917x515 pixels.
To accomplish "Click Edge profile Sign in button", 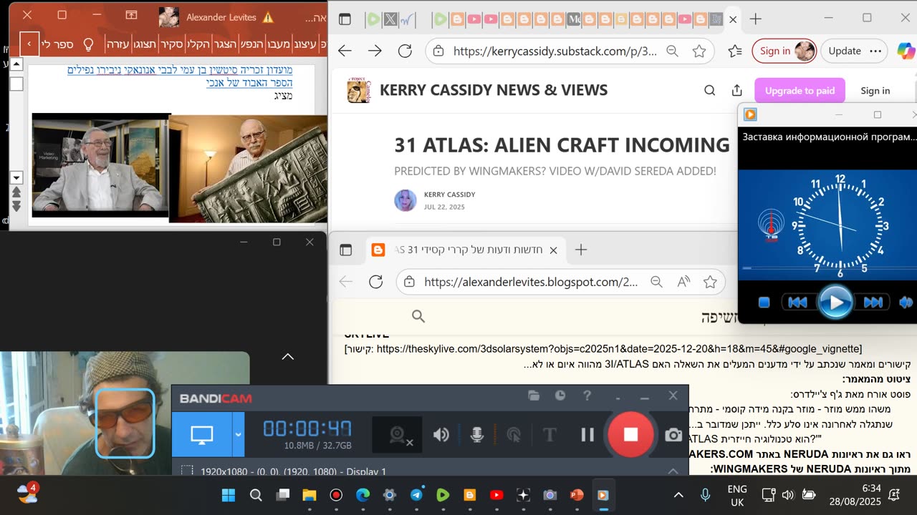I will coord(784,51).
